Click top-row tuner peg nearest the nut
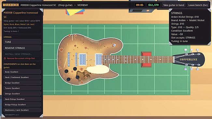212x119 pixels. coord(186,50)
